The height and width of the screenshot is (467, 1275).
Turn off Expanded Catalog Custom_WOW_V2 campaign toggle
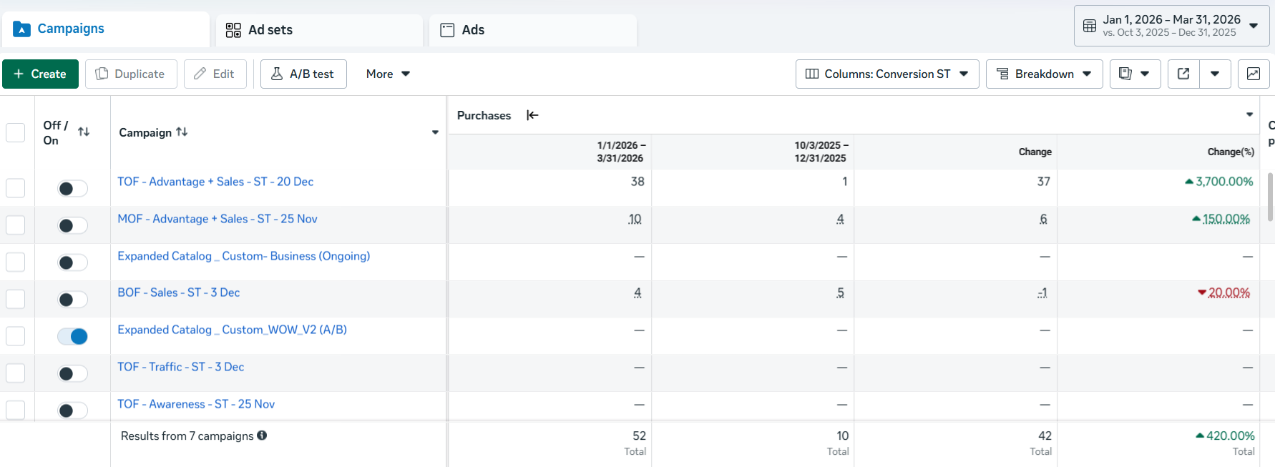(72, 336)
